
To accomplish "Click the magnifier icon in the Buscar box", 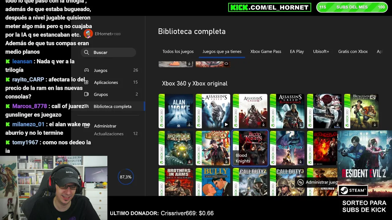I will point(87,52).
